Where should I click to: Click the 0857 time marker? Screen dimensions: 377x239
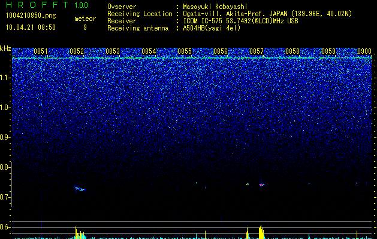point(257,51)
